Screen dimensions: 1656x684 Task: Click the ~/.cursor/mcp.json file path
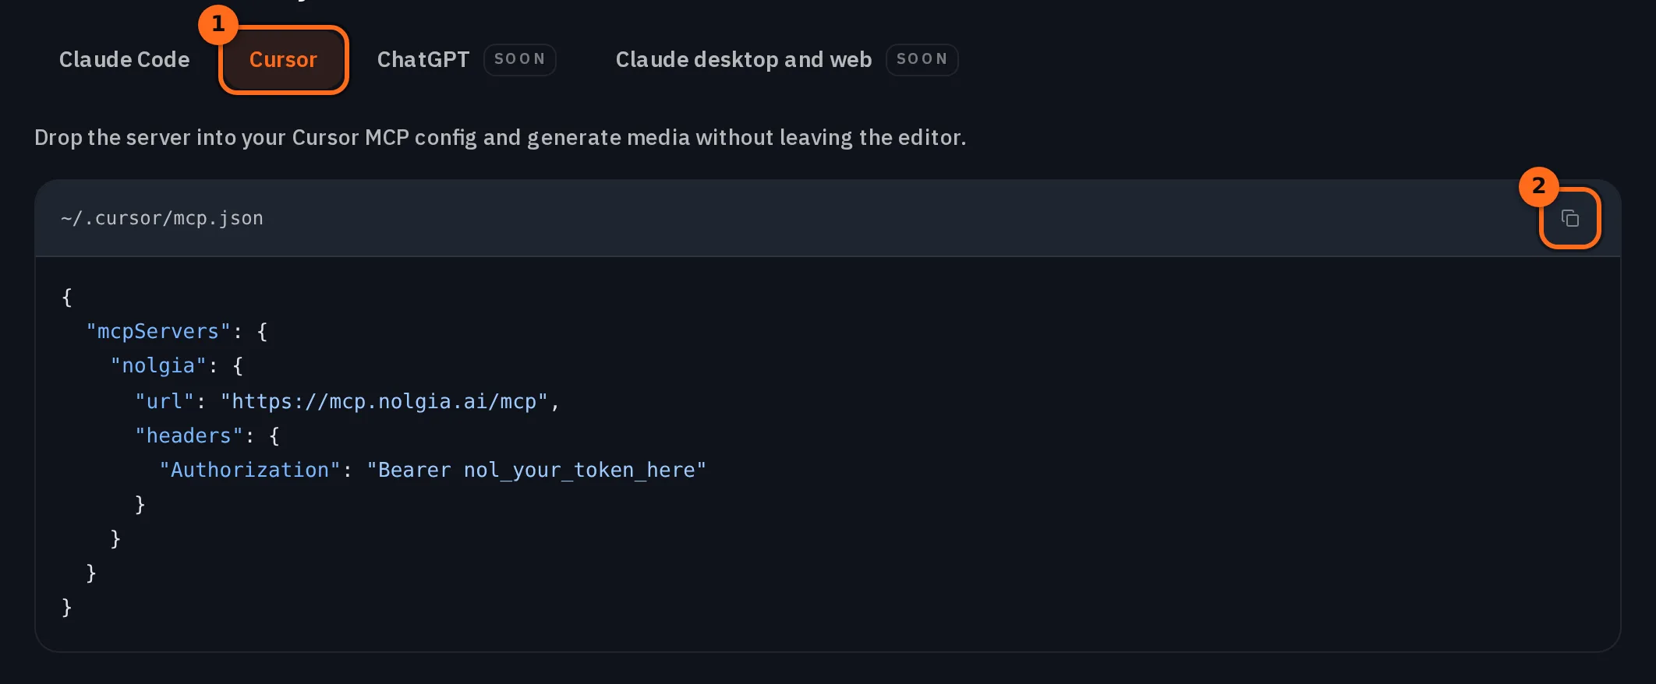click(162, 218)
